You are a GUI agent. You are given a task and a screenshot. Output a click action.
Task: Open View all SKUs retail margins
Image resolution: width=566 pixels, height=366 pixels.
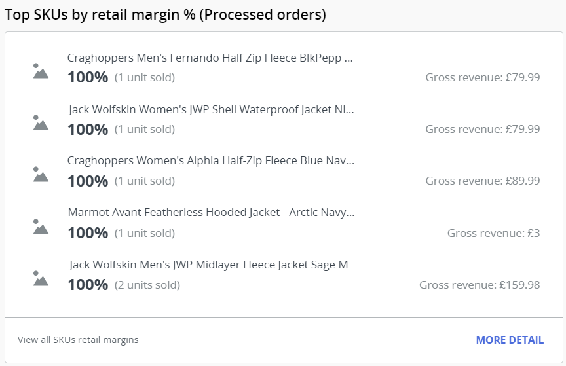coord(78,340)
